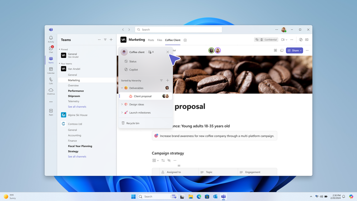
Task: Add a new tab to Marketing channel
Action: click(185, 40)
